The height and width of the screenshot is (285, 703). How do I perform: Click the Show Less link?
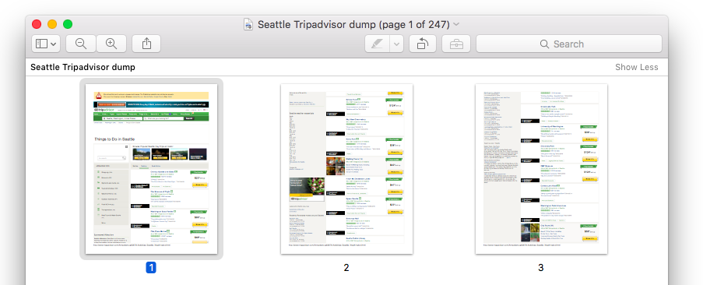(637, 67)
